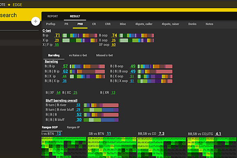Image resolution: width=237 pixels, height=158 pixels.
Task: Click the BB,SB vs CO,UTG value 4.1
Action: 218,134
